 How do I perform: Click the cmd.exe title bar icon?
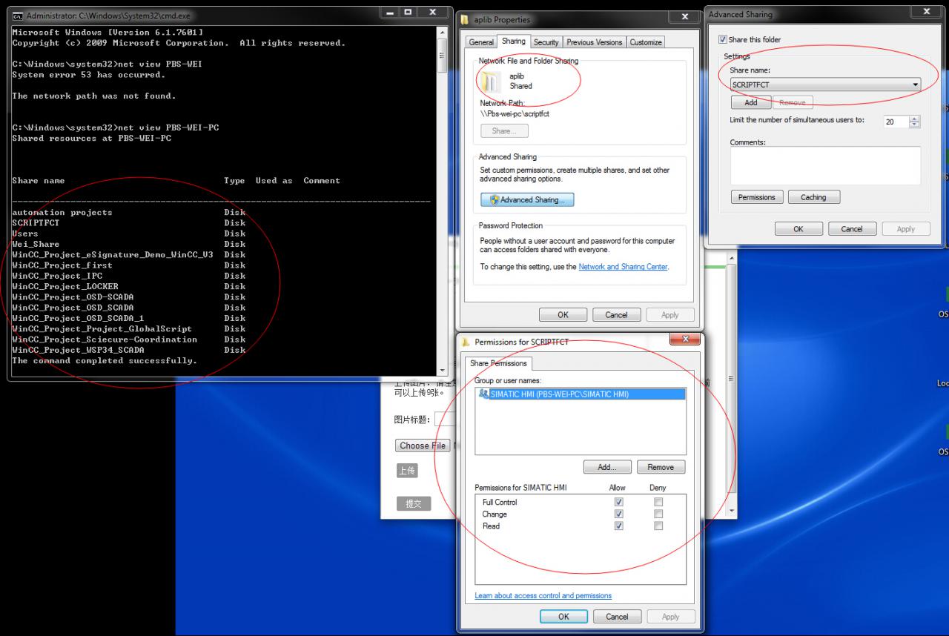click(18, 16)
